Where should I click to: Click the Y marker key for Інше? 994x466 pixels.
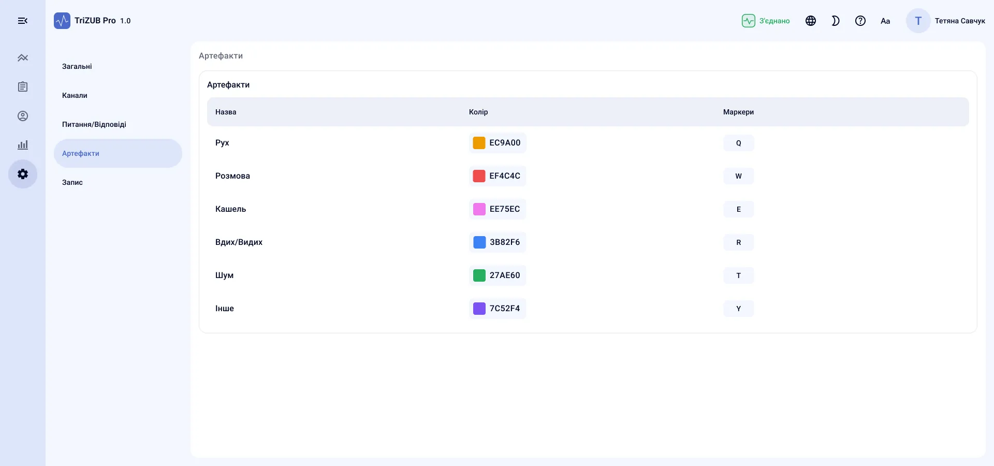(x=739, y=309)
